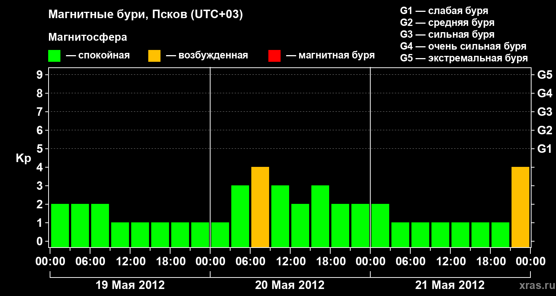Click the '00:00' label starting 19 May
This screenshot has height=296, width=556.
point(50,262)
